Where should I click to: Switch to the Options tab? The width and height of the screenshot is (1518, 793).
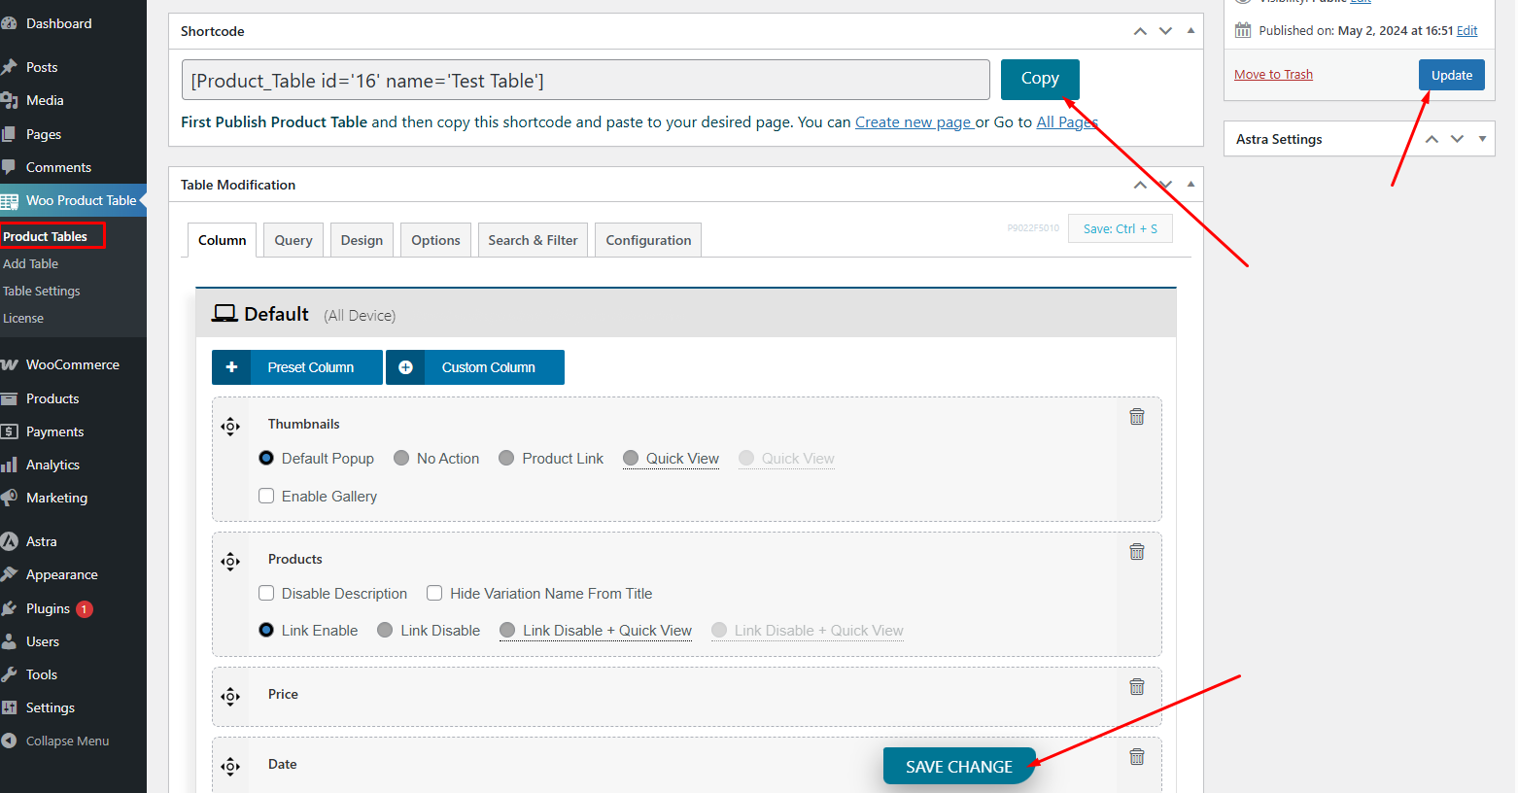click(435, 240)
